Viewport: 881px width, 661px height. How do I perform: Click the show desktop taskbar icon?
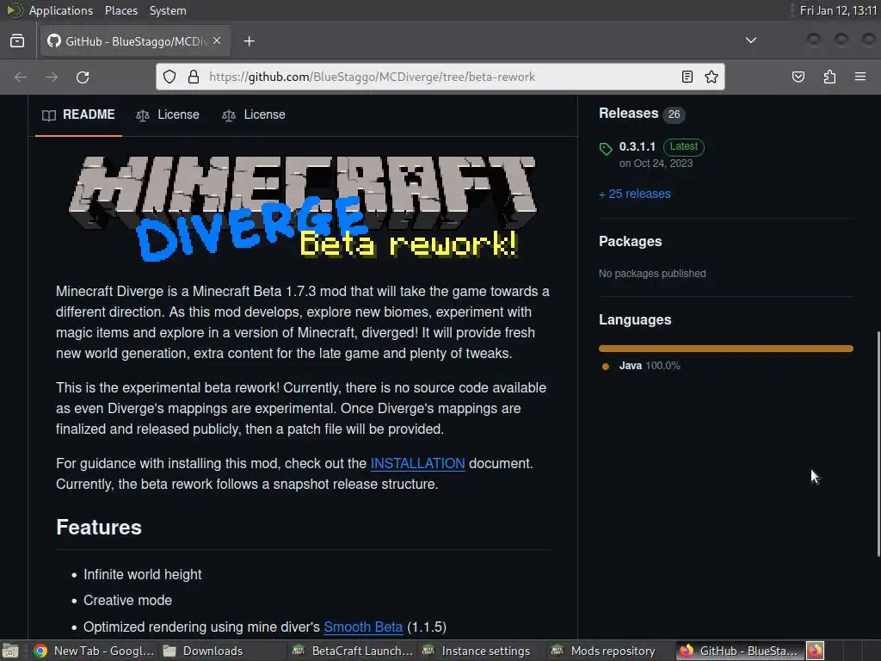click(x=10, y=651)
